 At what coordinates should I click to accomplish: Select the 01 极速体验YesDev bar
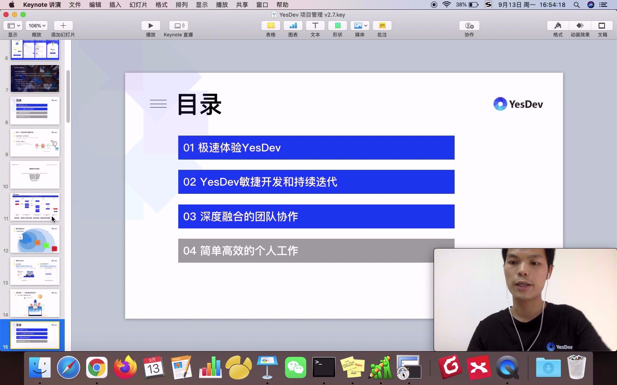point(316,148)
